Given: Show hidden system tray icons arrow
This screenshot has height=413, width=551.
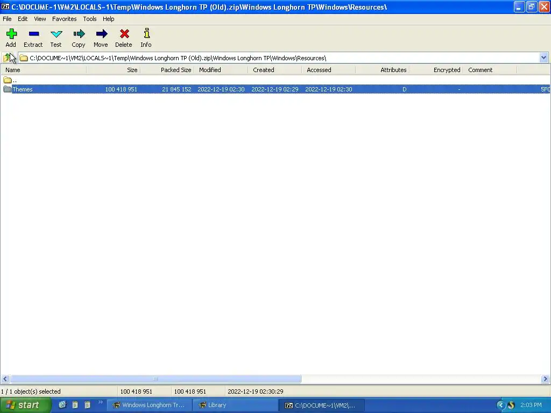Looking at the screenshot, I should coord(500,405).
